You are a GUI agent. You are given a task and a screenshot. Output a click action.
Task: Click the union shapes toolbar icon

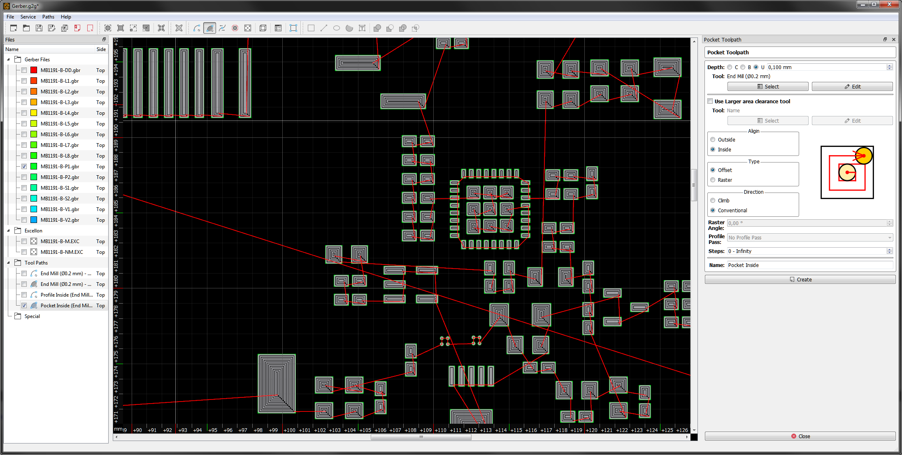[377, 28]
